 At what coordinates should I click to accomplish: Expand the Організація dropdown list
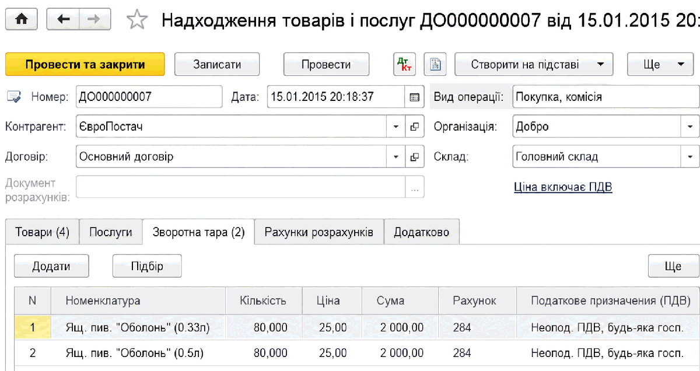(x=690, y=127)
